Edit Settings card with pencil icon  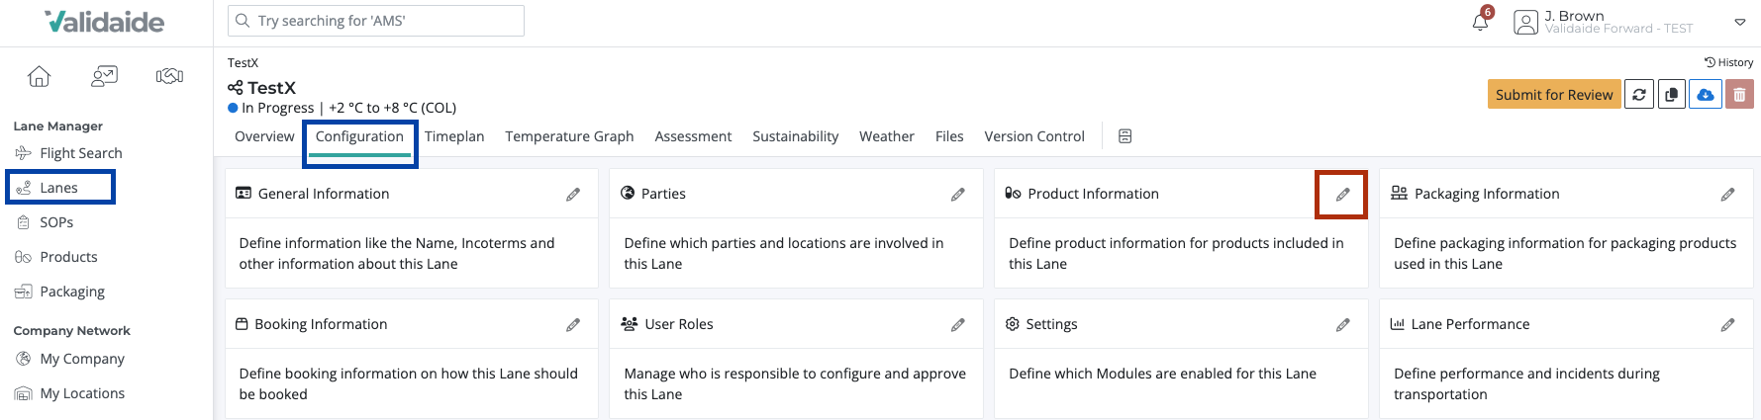[x=1342, y=325]
